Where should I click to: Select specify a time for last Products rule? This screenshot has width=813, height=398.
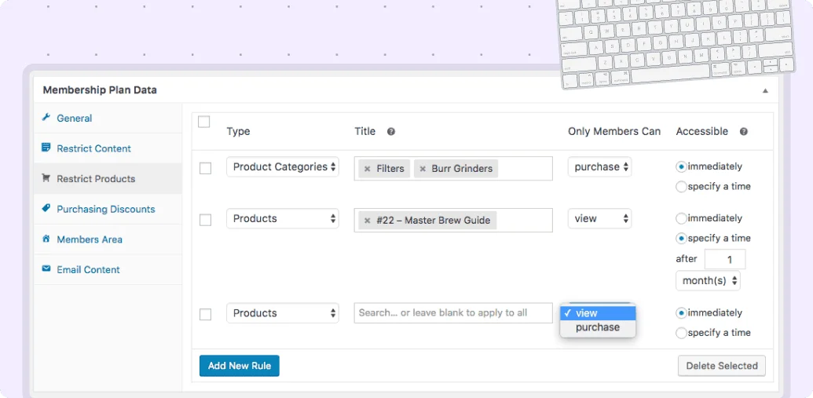coord(681,333)
